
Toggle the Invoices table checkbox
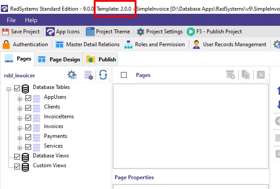[28, 128]
